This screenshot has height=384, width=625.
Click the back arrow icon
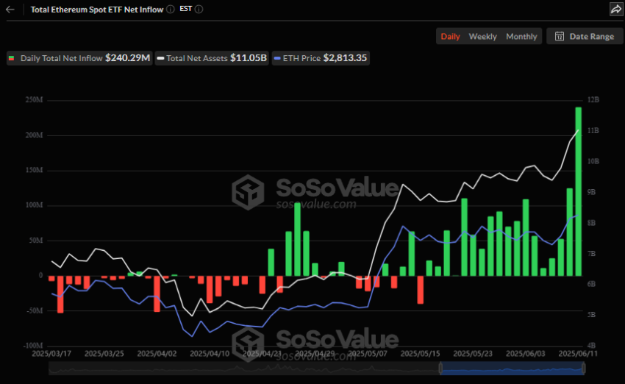coord(10,10)
